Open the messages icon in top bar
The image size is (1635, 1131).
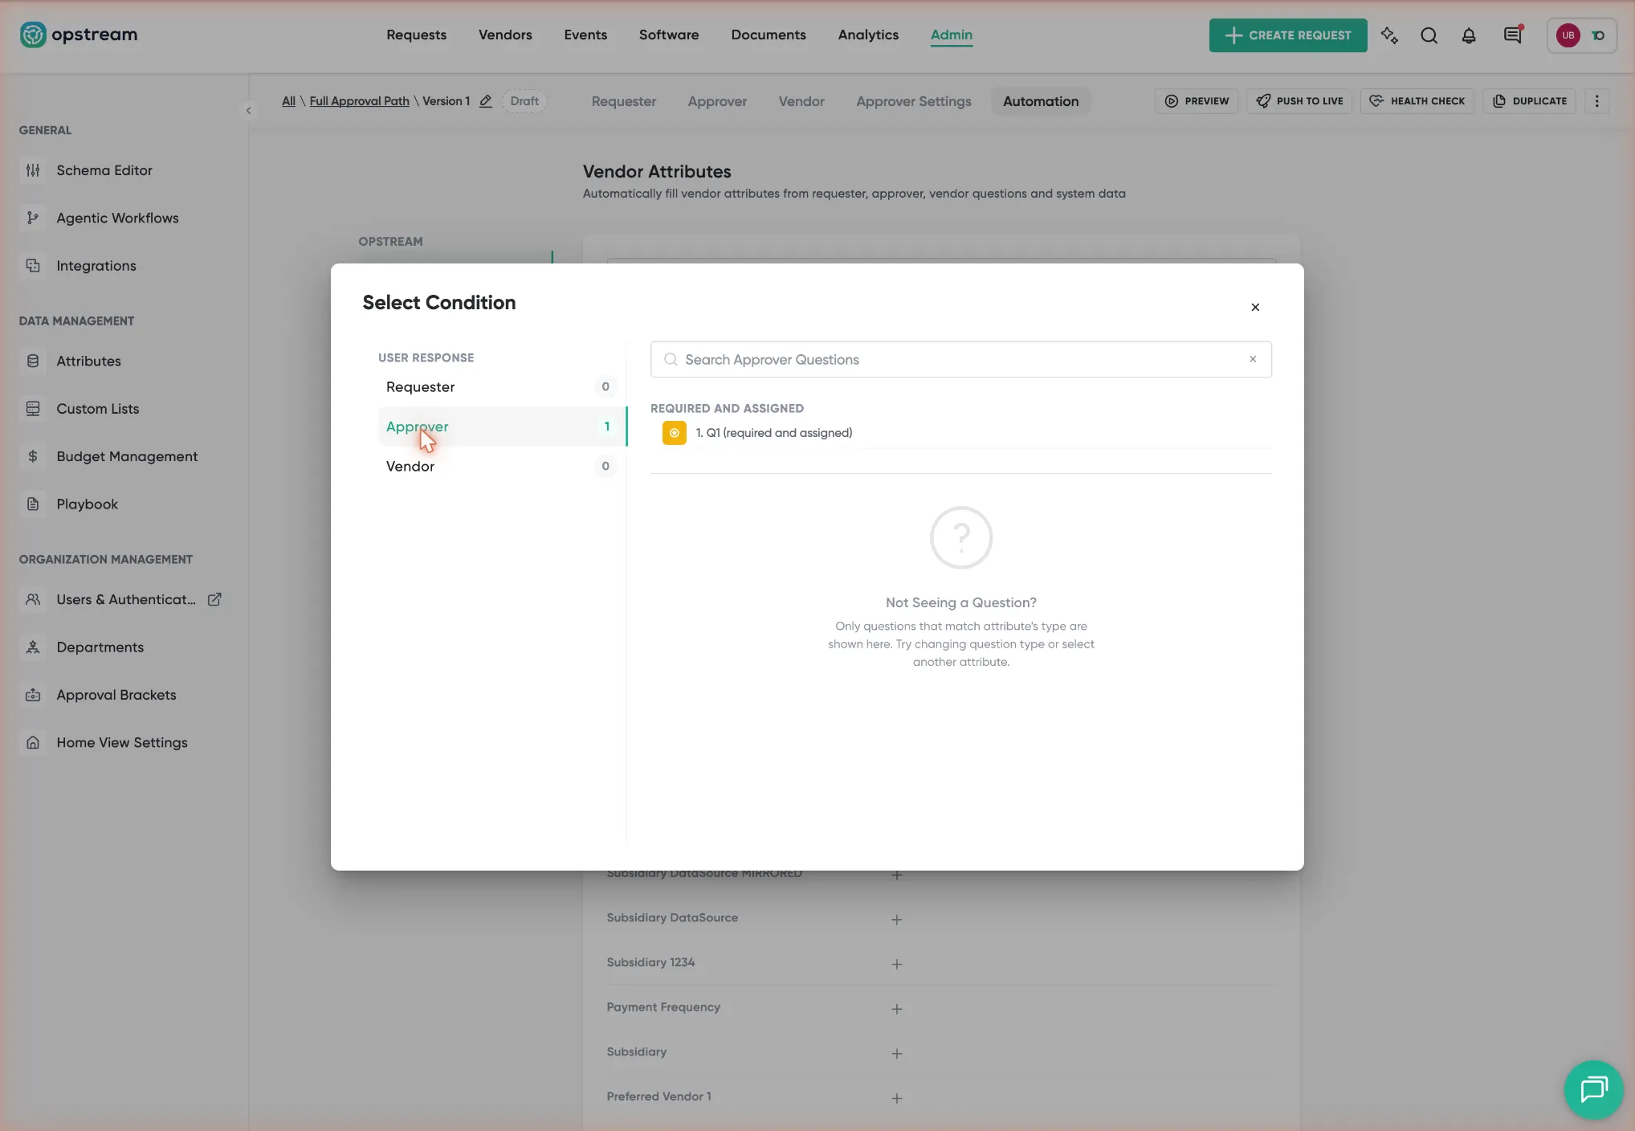tap(1513, 35)
